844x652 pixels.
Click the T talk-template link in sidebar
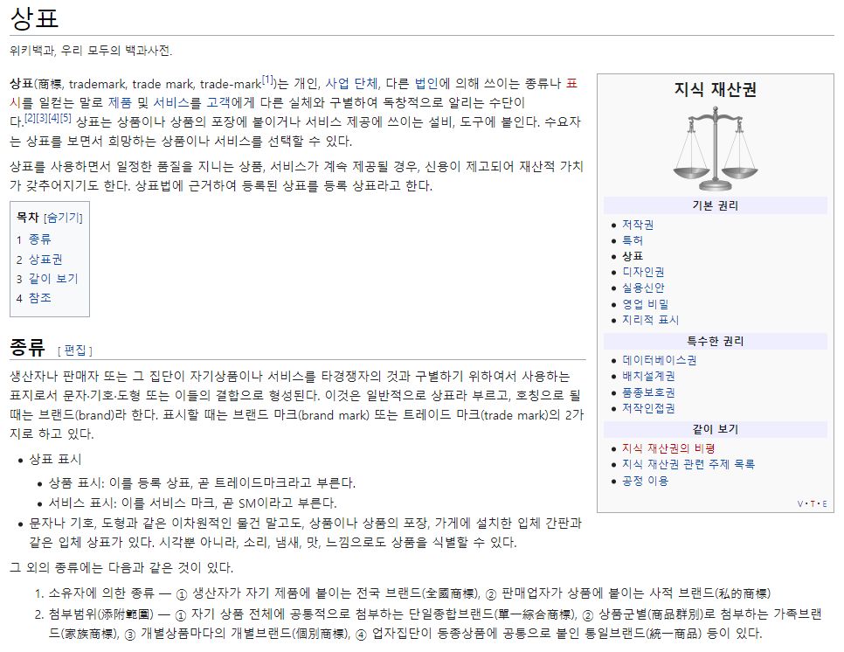coord(813,504)
